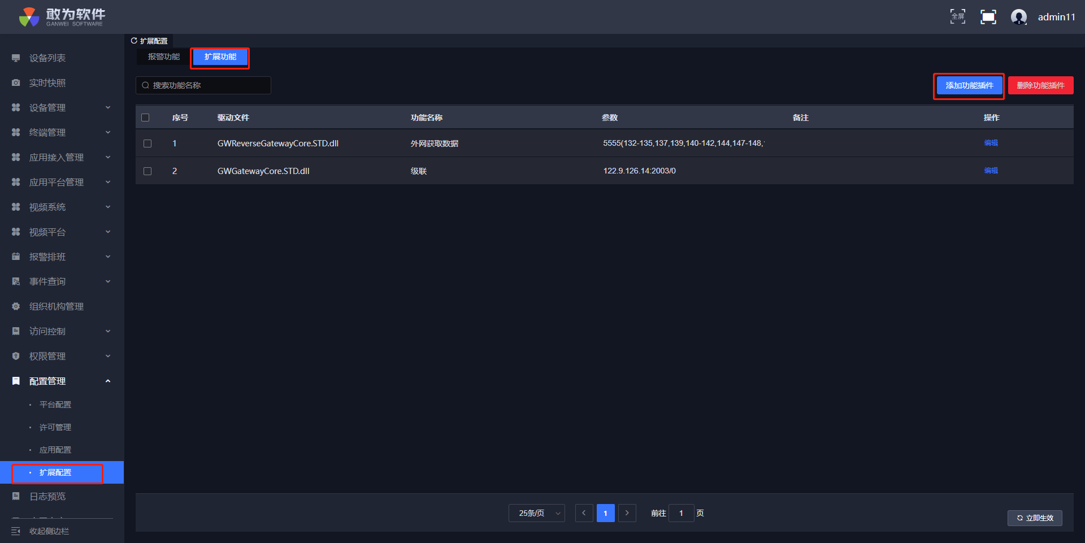
Task: Toggle the select-all checkbox in table header
Action: coord(145,118)
